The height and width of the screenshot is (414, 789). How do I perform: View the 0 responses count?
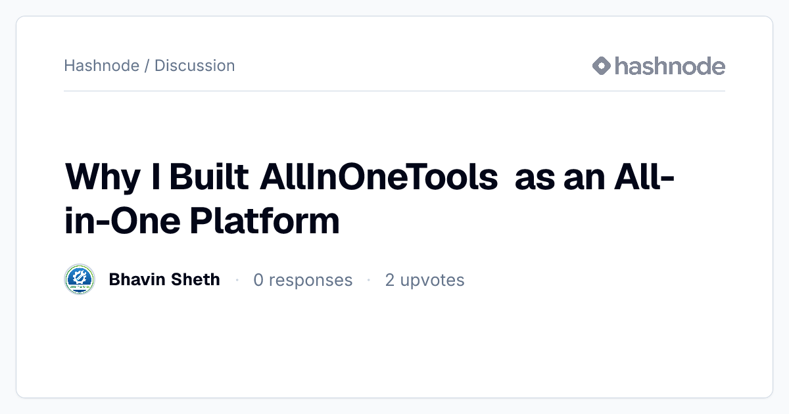[x=303, y=280]
